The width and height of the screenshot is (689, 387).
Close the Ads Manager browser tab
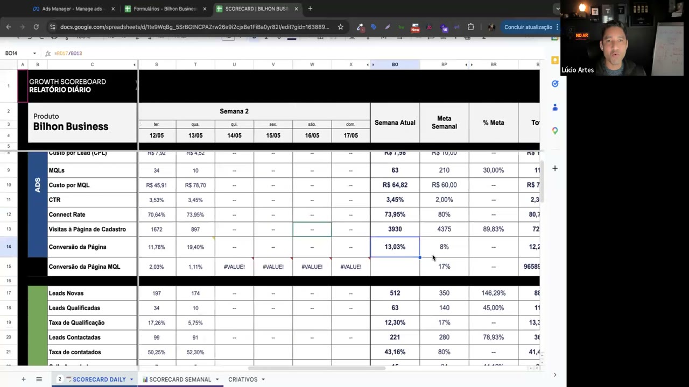(x=113, y=9)
